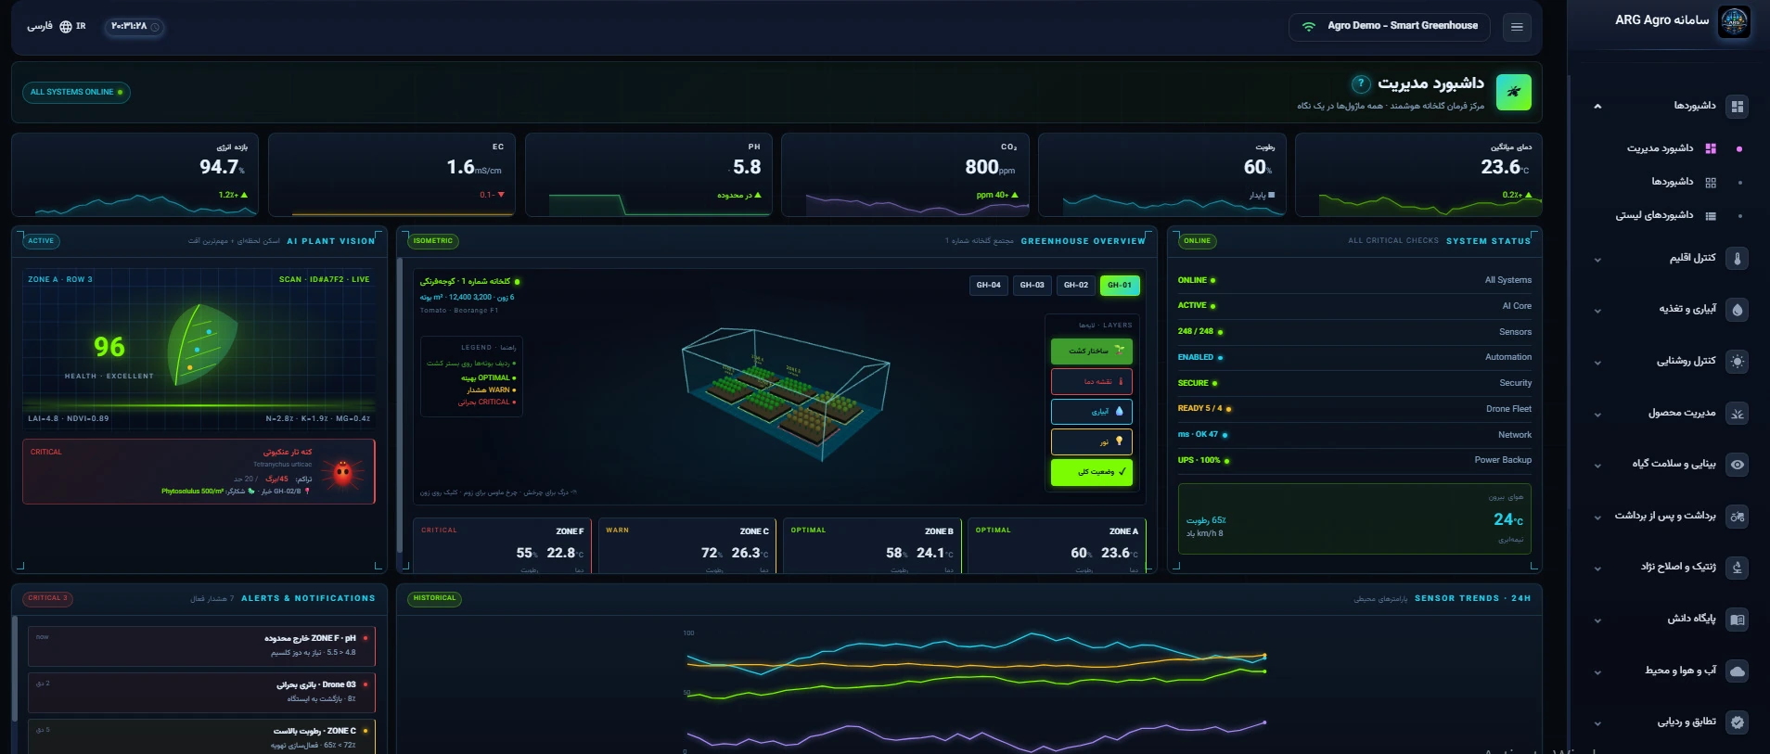This screenshot has height=754, width=1770.
Task: Click the sun icon for کنترل روشنایی
Action: (1738, 362)
